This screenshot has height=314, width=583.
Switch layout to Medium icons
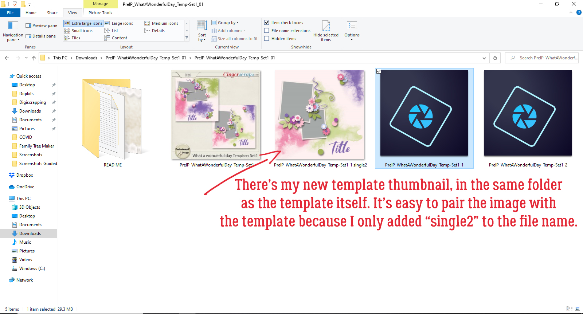pos(161,23)
